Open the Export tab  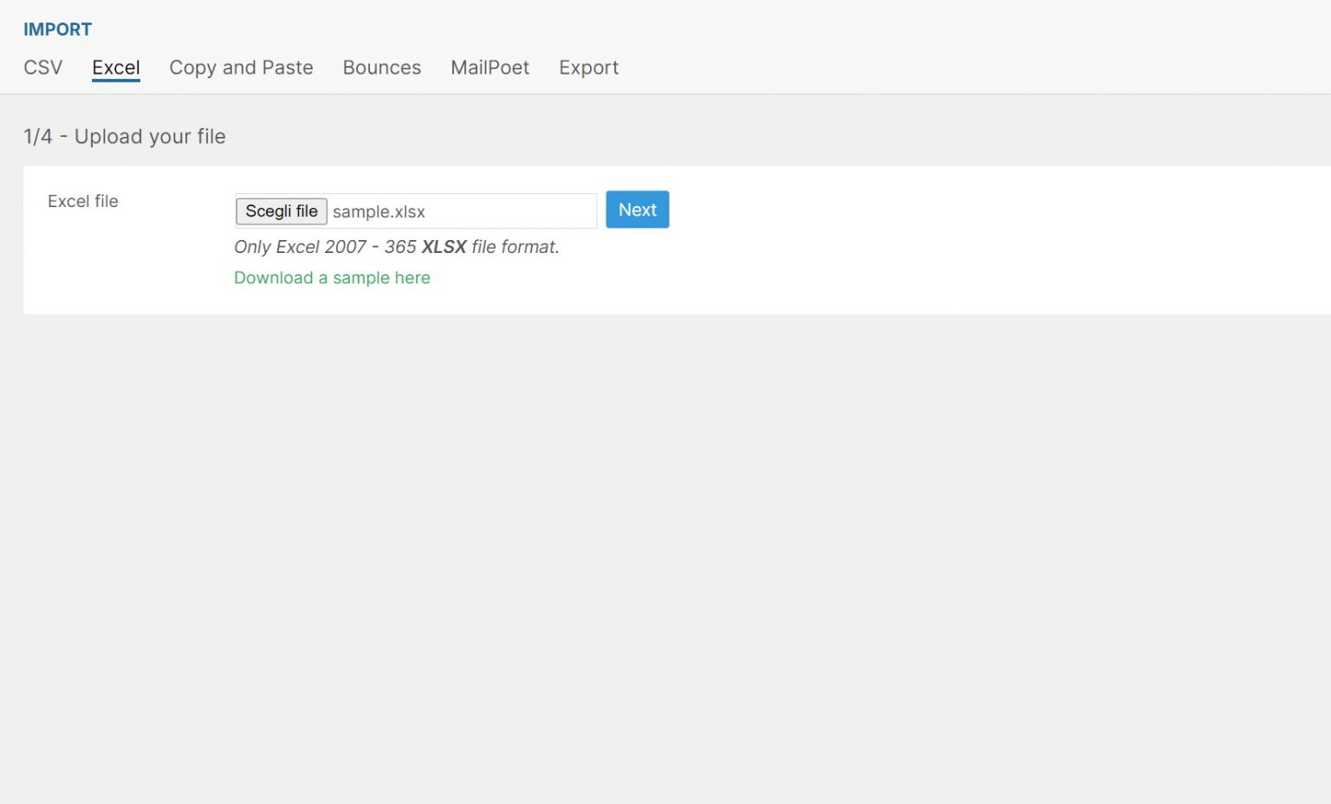pos(588,68)
